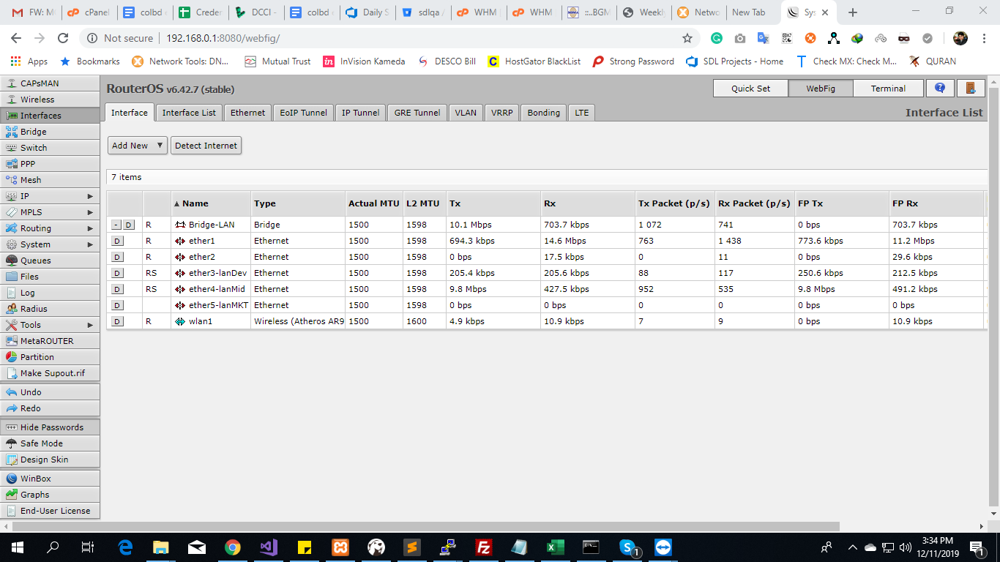Open the Bridge-LAN interface link

(x=212, y=225)
